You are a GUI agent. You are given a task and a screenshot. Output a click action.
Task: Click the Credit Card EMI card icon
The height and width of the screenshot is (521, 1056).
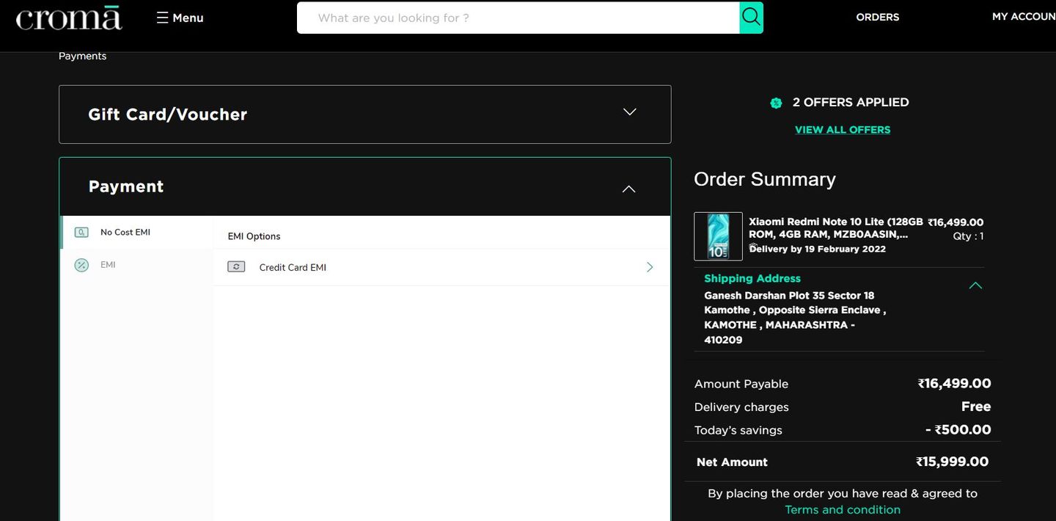click(236, 267)
